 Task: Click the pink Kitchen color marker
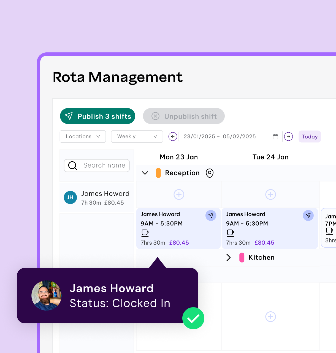[242, 258]
